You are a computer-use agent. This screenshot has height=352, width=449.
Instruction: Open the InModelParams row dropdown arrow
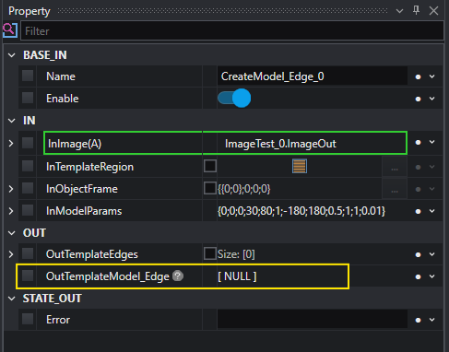(x=432, y=211)
